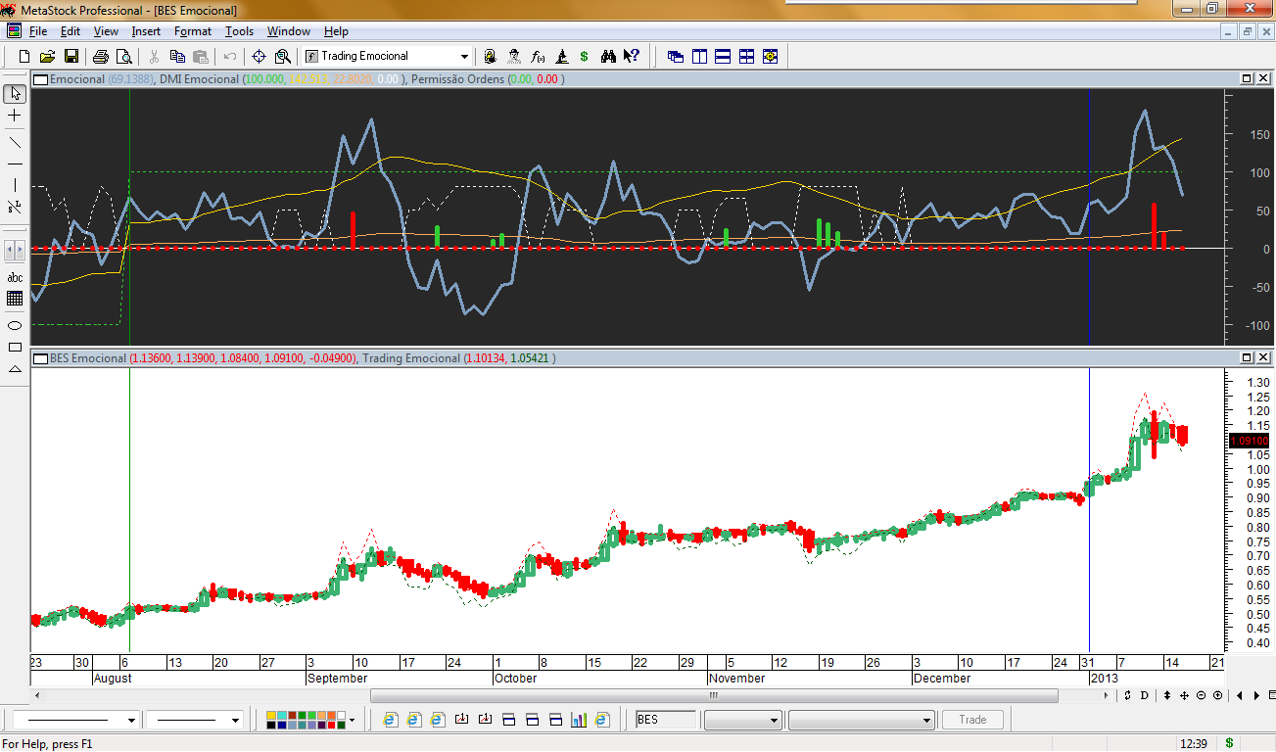Click the green dollar sign toolbar icon
Image resolution: width=1276 pixels, height=752 pixels.
(585, 57)
